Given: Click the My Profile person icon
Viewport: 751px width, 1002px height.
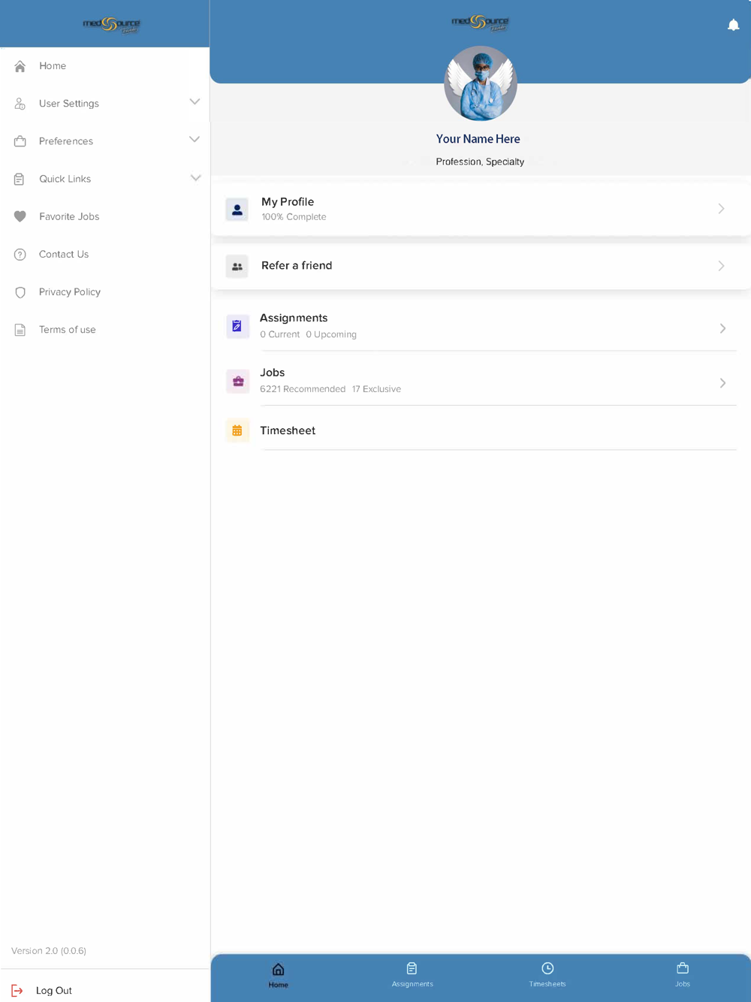Looking at the screenshot, I should (x=237, y=210).
